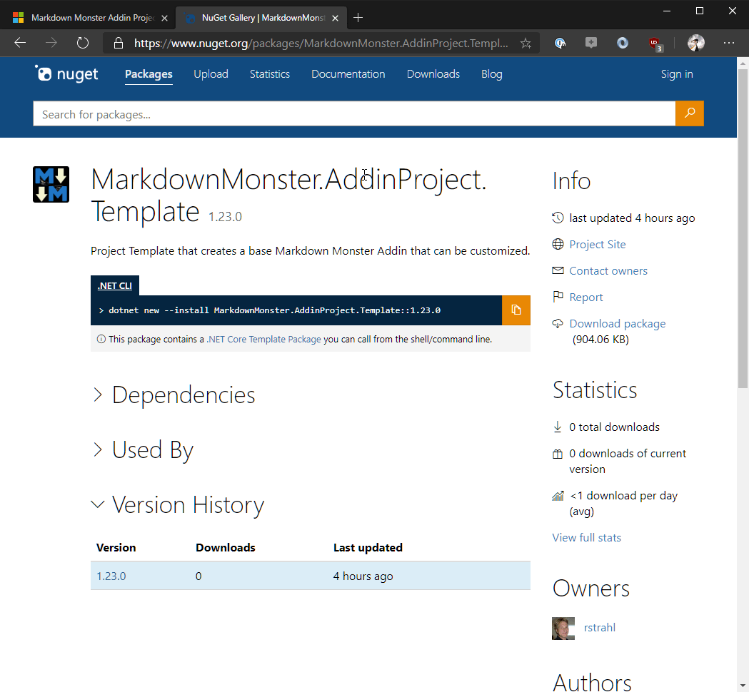Image resolution: width=749 pixels, height=692 pixels.
Task: Go to Packages nav item
Action: [x=149, y=74]
